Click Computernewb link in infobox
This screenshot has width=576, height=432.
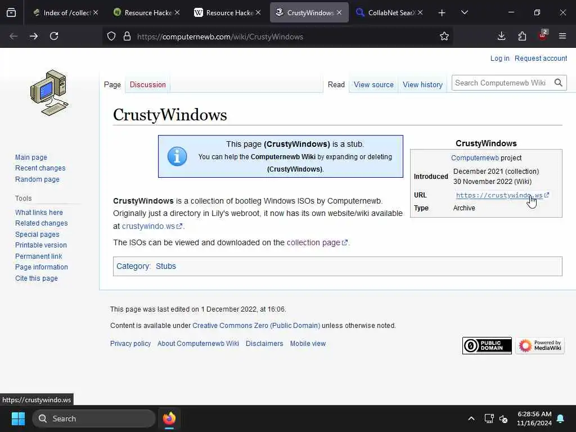475,158
